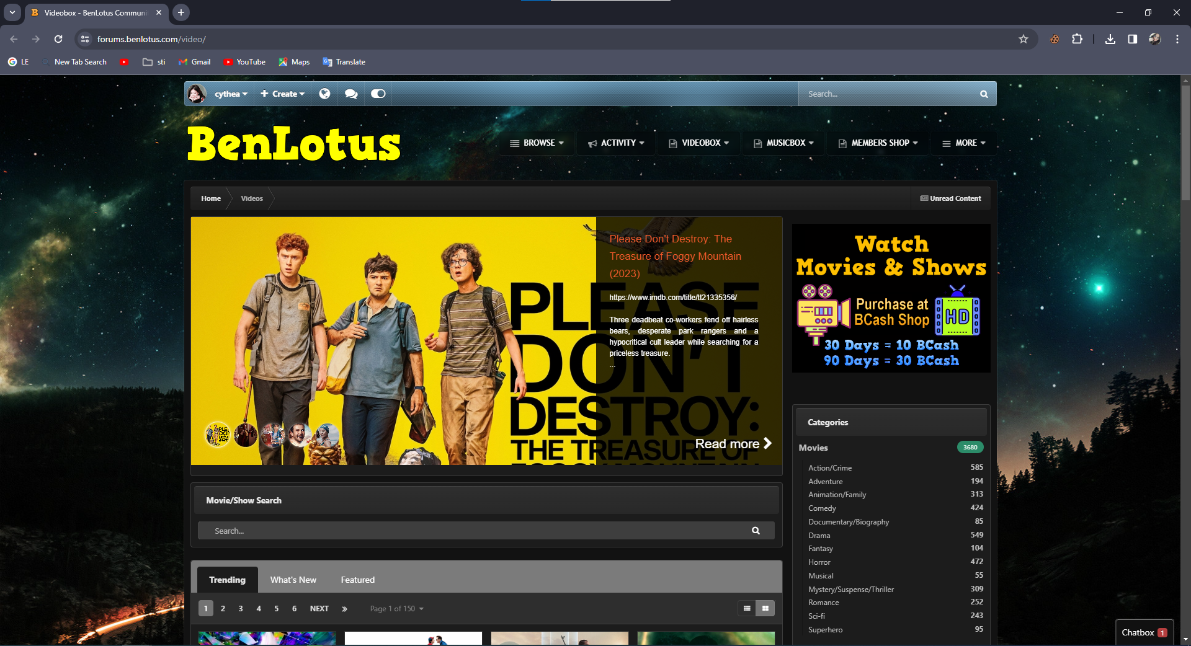
Task: Reload the page
Action: pyautogui.click(x=58, y=39)
